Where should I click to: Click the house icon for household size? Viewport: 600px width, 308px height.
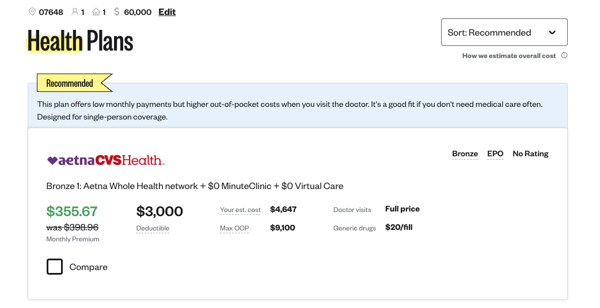[x=96, y=12]
